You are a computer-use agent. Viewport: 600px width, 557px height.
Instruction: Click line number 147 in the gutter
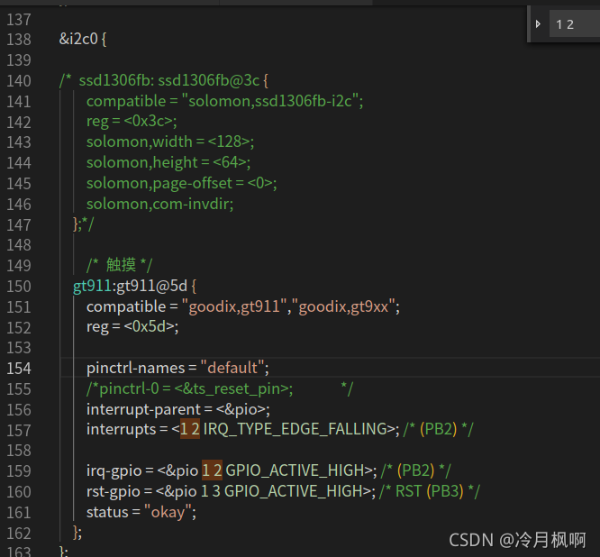coord(19,224)
